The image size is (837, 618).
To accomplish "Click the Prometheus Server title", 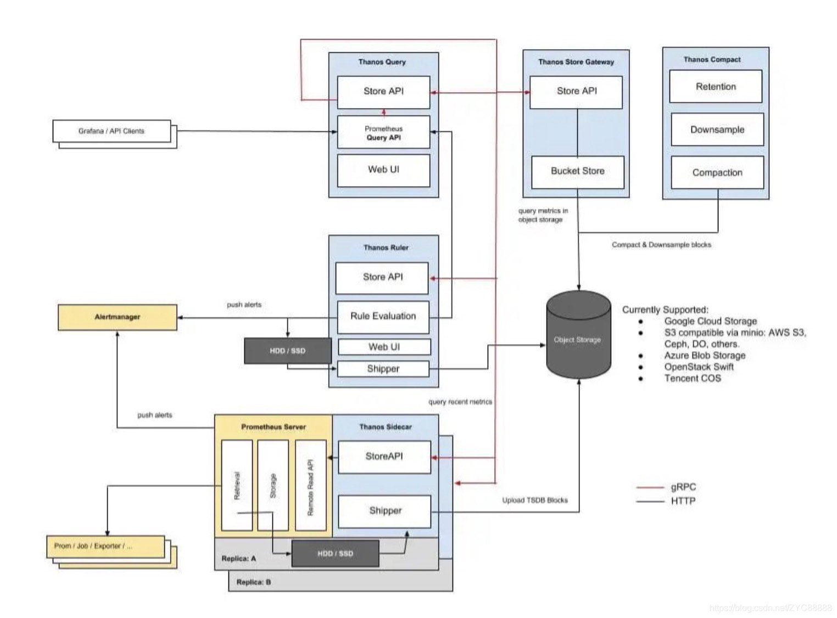I will pos(274,426).
